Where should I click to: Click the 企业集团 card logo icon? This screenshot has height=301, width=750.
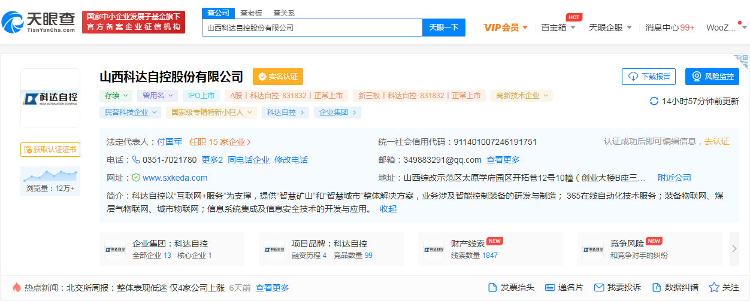point(115,249)
